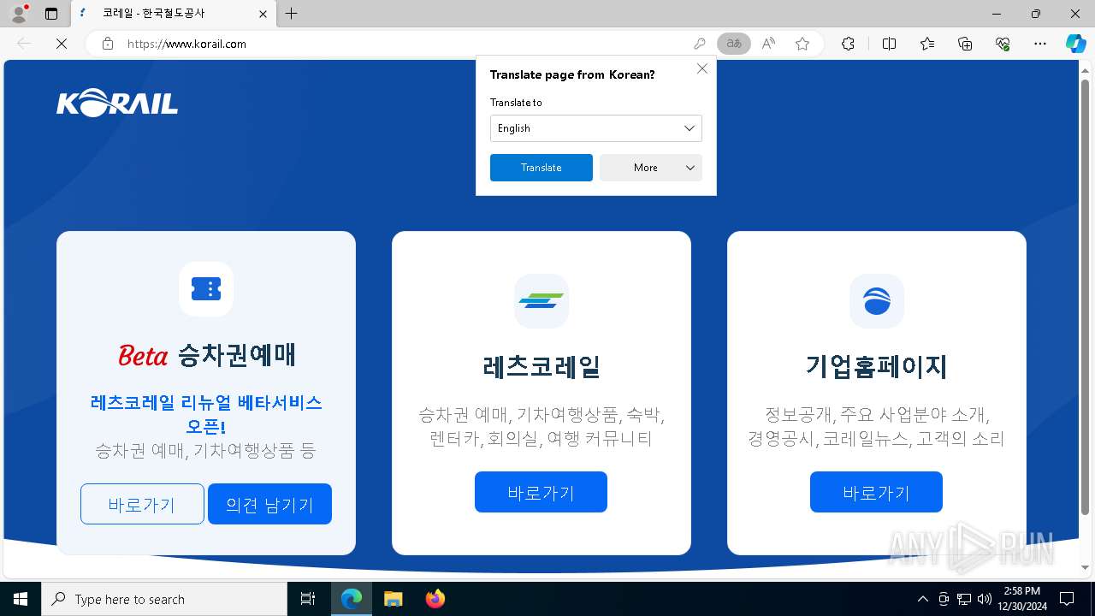
Task: Click the address bar URL
Action: [186, 44]
